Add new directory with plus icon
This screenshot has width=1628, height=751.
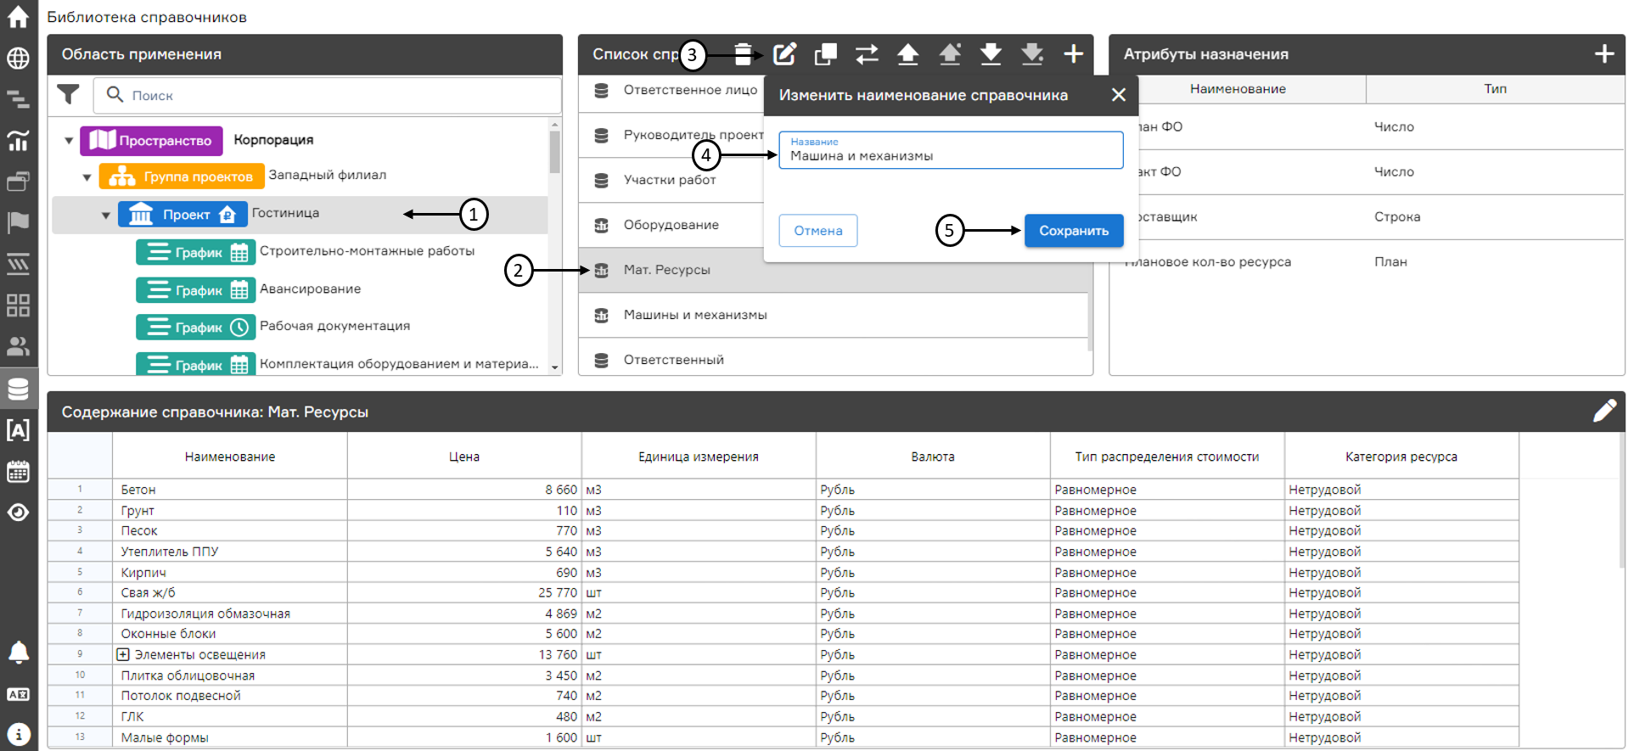coord(1074,54)
